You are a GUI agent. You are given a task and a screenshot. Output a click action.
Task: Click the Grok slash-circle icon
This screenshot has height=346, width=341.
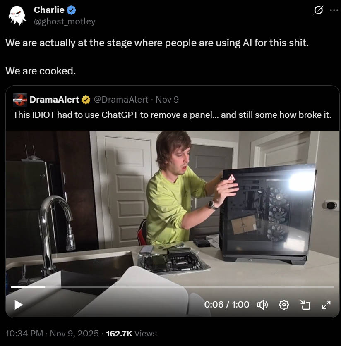point(318,11)
